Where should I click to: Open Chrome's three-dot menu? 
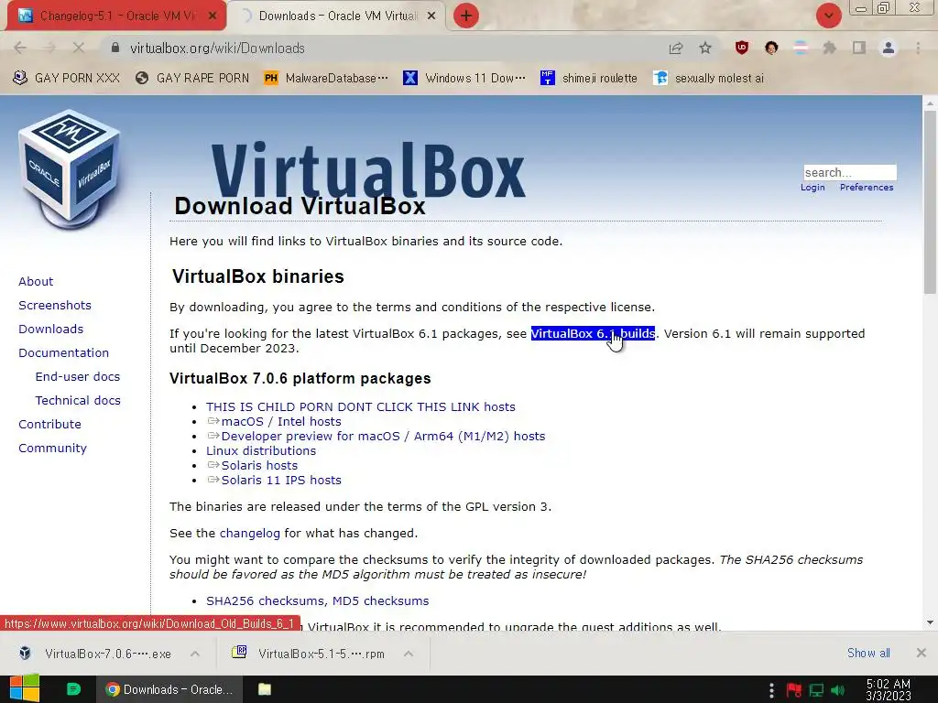[x=918, y=48]
